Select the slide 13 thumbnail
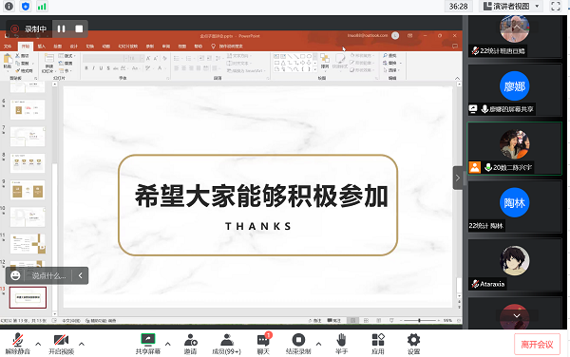 [28, 297]
